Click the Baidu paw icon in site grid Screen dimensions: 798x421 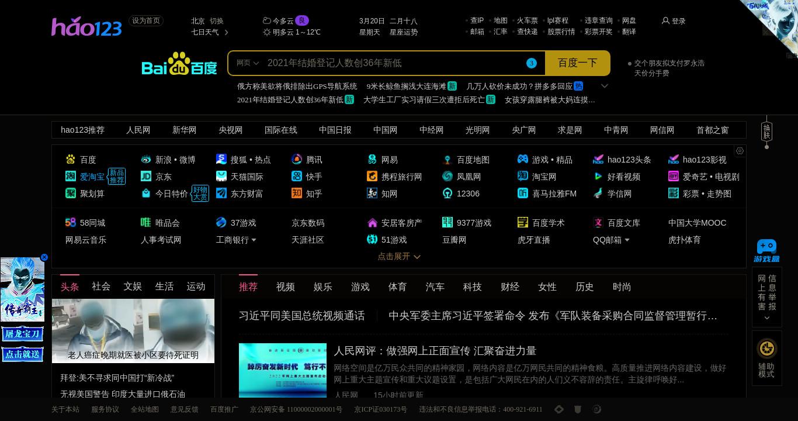tap(71, 159)
